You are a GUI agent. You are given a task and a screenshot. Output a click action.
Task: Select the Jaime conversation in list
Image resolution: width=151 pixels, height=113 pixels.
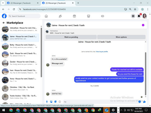tap(20, 38)
